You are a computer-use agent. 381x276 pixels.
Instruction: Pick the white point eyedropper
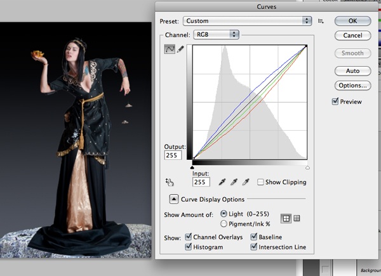246,182
